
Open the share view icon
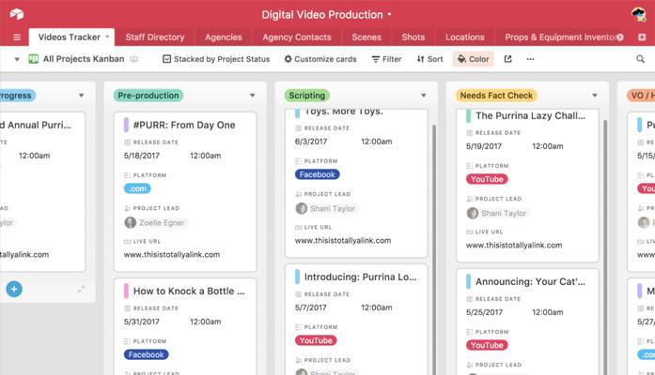508,59
